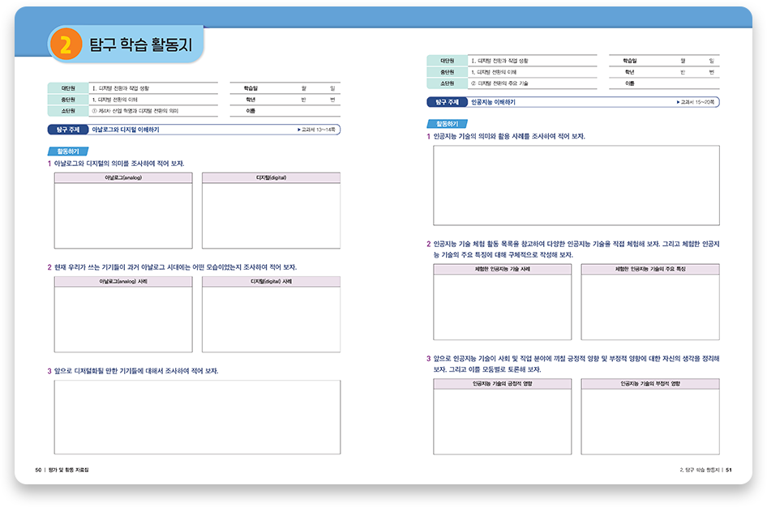The height and width of the screenshot is (507, 767).
Task: Select topic '인공지능 이해하기'
Action: (x=493, y=102)
